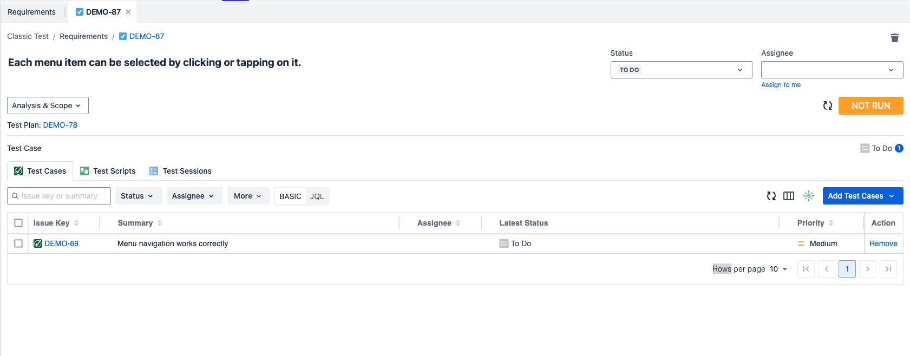Expand the Analysis & Scope dropdown
The width and height of the screenshot is (910, 356).
click(x=48, y=106)
